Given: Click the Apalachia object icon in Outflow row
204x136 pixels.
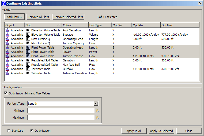Looking at the screenshot, I should coord(7,69).
